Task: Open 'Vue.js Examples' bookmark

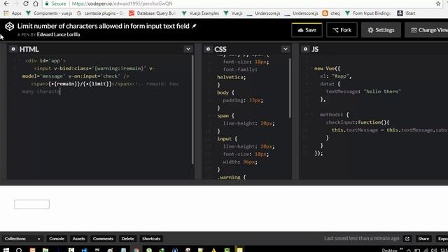Action: click(200, 13)
